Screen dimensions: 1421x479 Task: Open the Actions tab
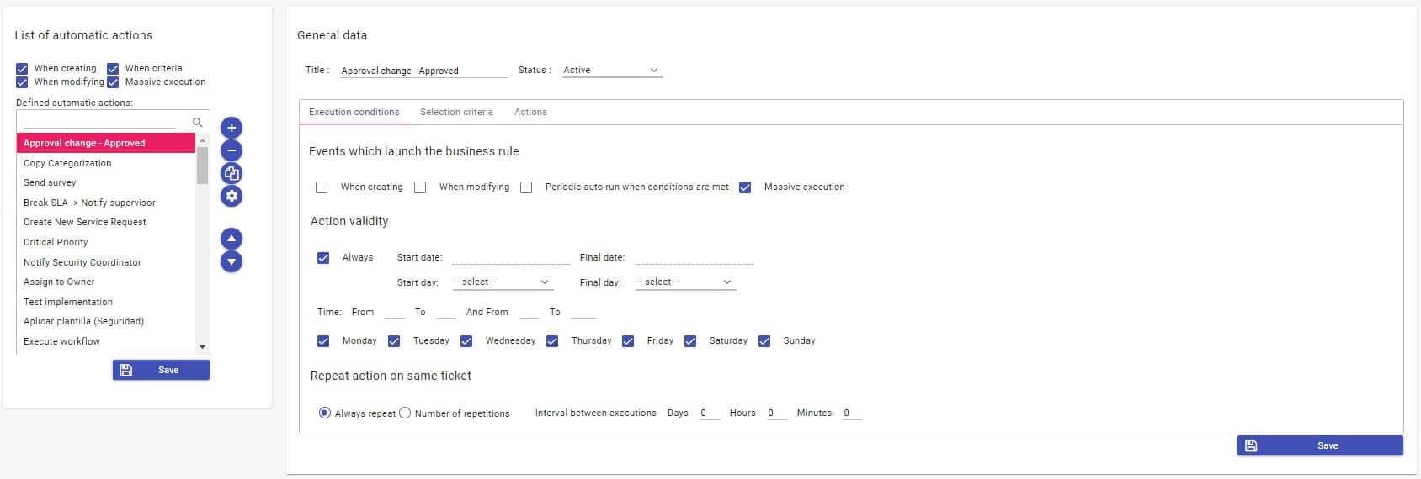point(530,112)
